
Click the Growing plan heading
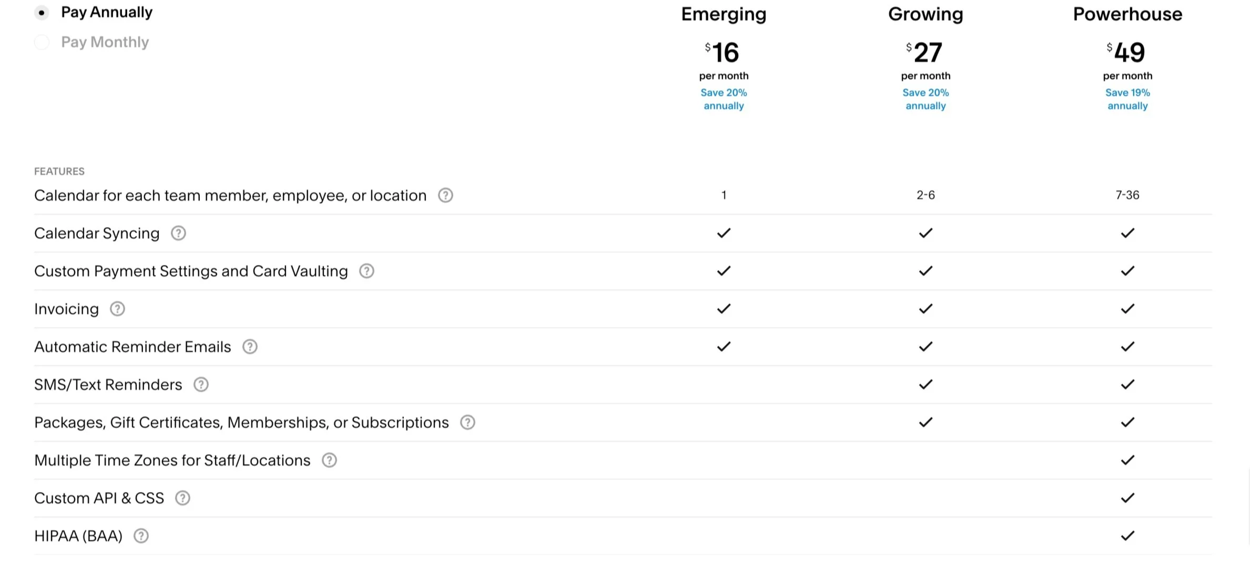926,14
